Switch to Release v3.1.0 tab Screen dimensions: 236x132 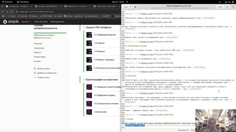pyautogui.click(x=77, y=6)
